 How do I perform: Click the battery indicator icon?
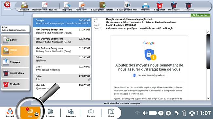pyautogui.click(x=153, y=113)
